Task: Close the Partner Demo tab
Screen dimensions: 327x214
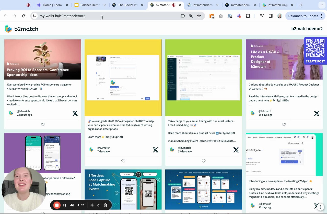Action: 104,5
